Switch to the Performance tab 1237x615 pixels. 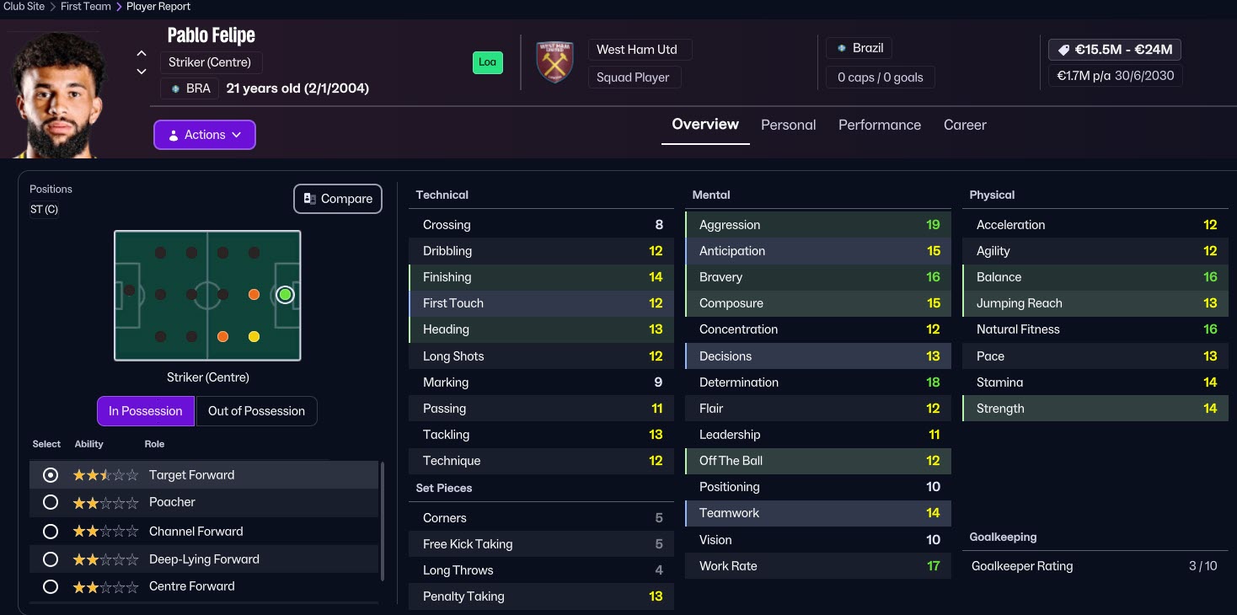(x=879, y=125)
